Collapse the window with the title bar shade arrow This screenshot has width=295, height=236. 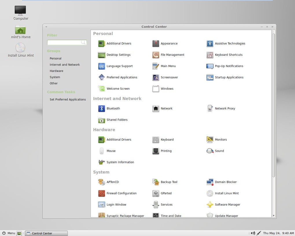[x=46, y=26]
